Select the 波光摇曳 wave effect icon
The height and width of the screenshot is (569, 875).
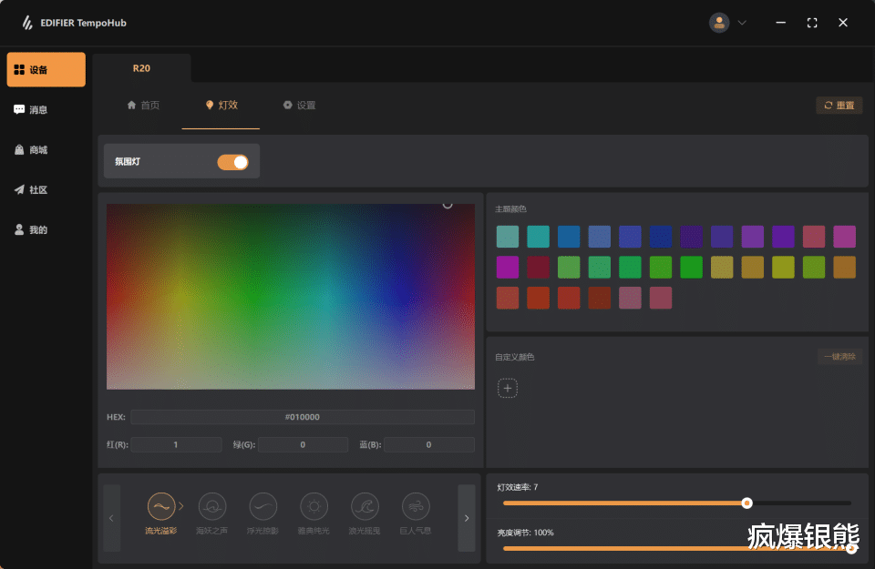coord(365,506)
